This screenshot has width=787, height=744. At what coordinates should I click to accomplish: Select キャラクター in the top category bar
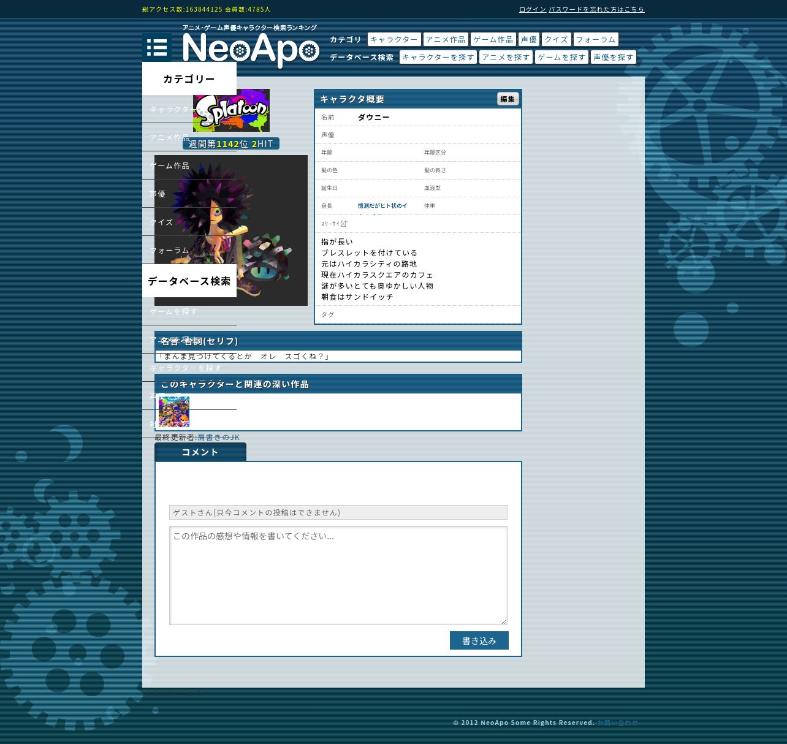394,39
